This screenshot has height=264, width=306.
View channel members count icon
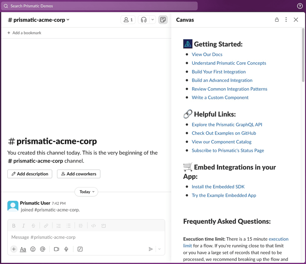(x=128, y=20)
